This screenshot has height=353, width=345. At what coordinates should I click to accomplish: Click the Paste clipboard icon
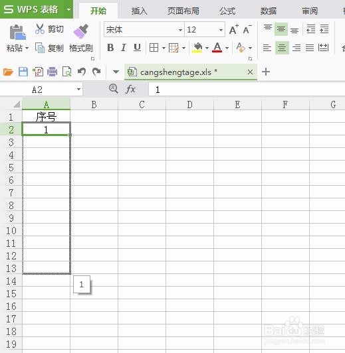click(x=17, y=33)
